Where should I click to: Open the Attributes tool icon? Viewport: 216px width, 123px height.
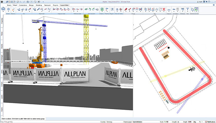(182, 9)
